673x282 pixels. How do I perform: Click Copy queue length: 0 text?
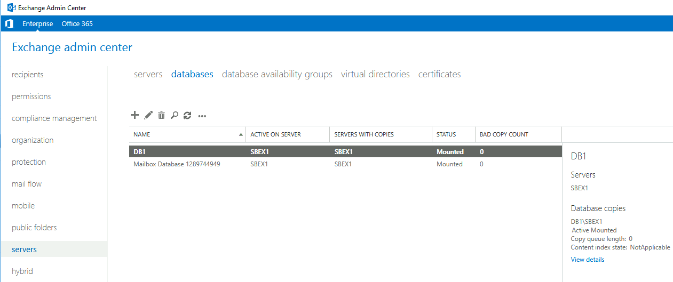click(x=601, y=239)
